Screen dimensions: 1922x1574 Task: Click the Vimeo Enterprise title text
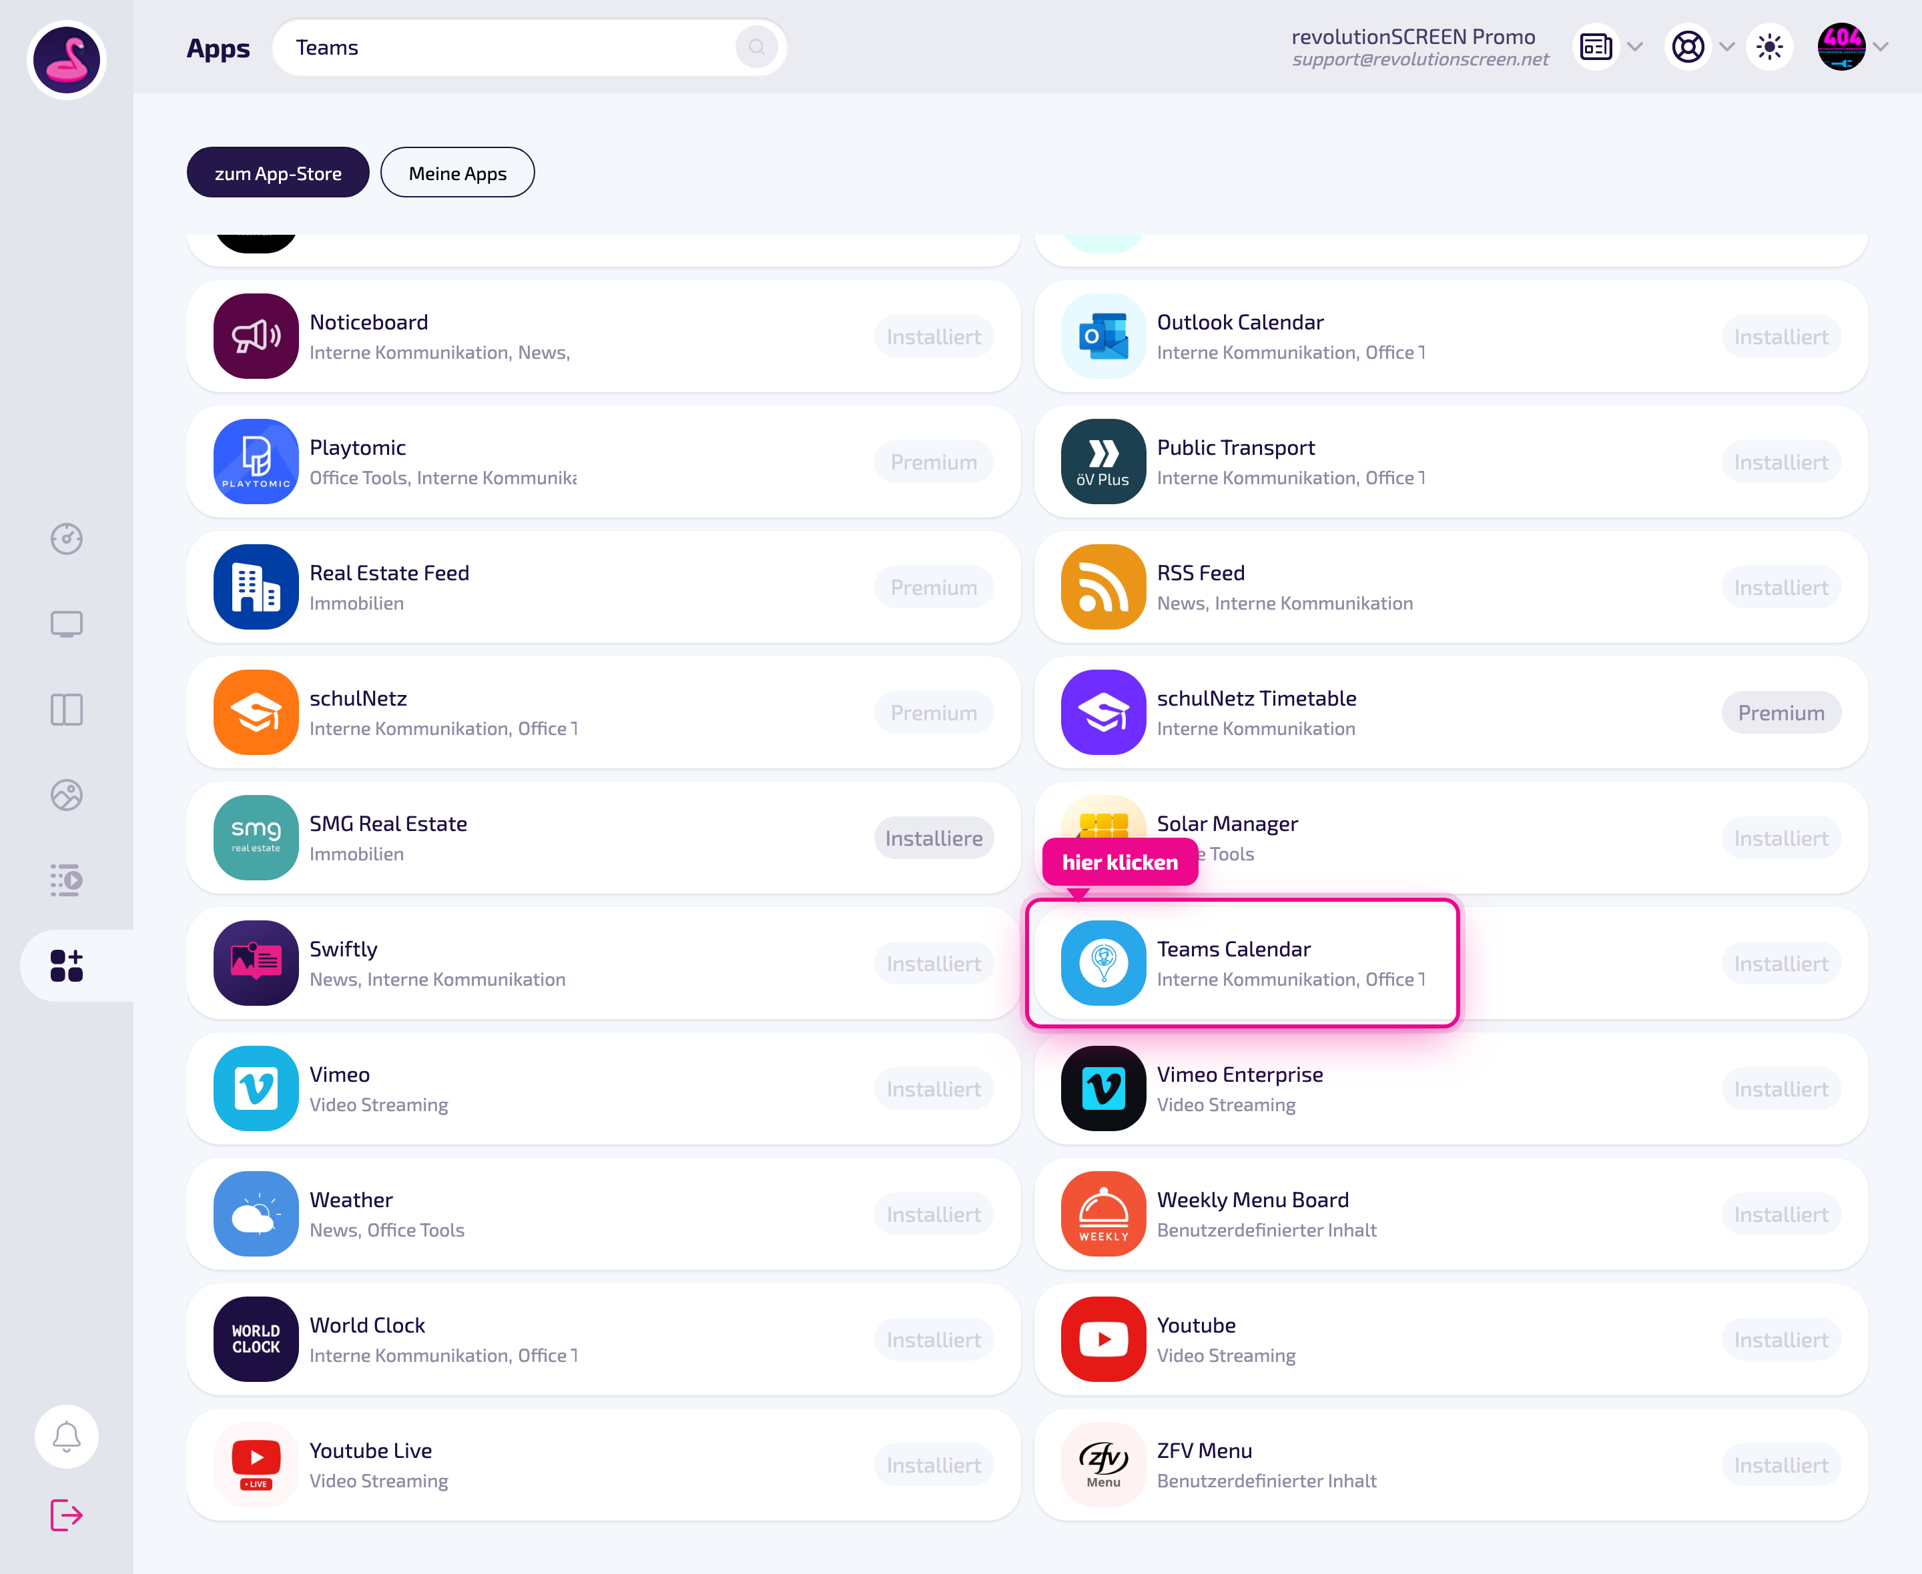click(1240, 1074)
